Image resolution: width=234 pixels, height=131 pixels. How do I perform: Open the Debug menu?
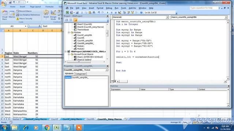click(109, 8)
